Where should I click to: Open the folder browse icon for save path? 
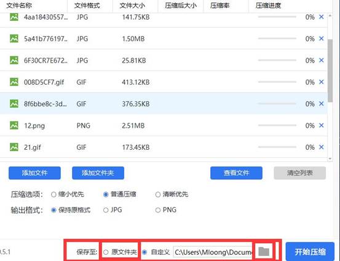pyautogui.click(x=264, y=252)
